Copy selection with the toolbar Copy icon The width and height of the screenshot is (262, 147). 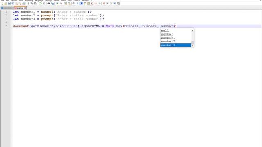point(32,4)
